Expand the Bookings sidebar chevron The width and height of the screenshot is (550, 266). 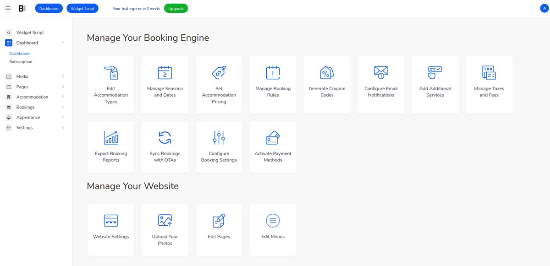click(63, 107)
